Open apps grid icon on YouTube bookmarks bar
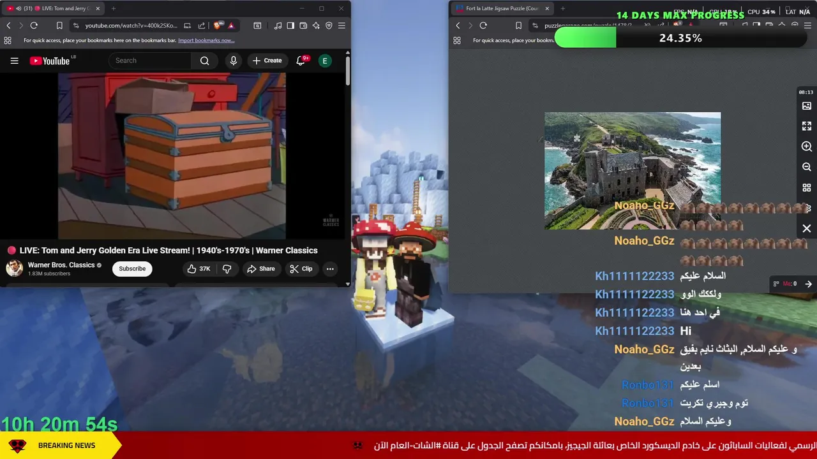 click(x=8, y=40)
